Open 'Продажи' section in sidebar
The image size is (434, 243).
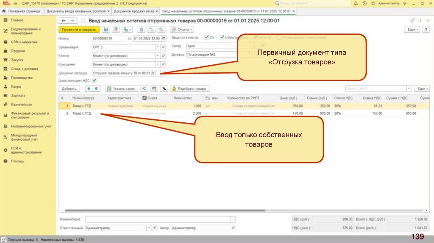(x=18, y=51)
